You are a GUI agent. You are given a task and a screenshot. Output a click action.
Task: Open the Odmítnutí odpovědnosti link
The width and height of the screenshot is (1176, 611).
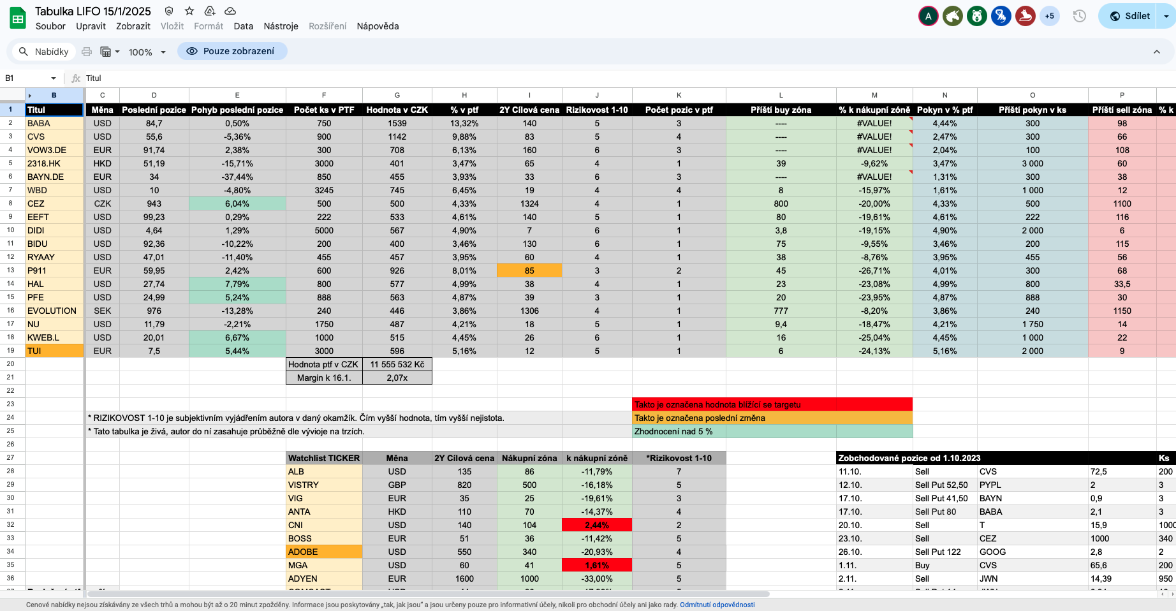click(x=717, y=605)
